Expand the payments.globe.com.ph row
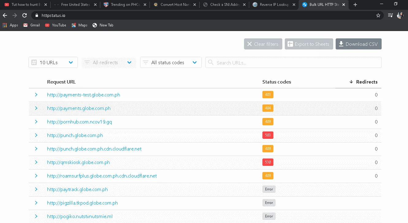408x223 pixels. pyautogui.click(x=36, y=108)
